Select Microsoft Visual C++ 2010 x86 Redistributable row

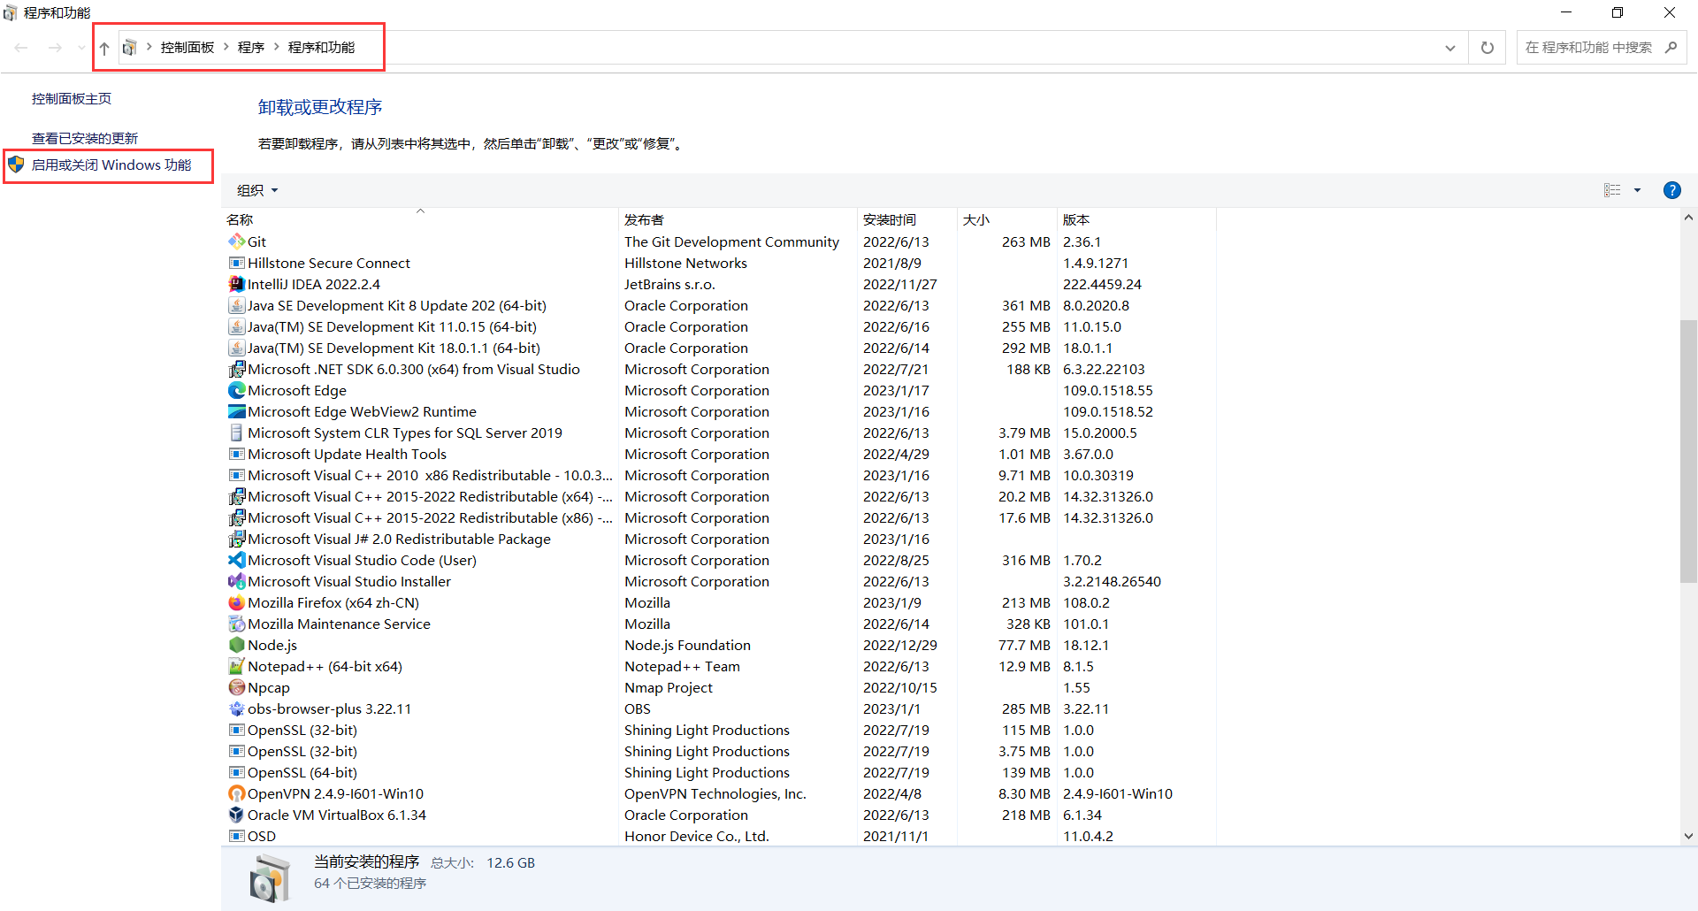point(719,475)
